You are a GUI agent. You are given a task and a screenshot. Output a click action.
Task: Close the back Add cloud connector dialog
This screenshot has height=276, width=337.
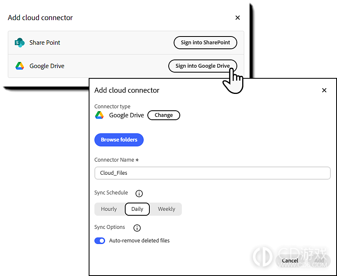238,18
